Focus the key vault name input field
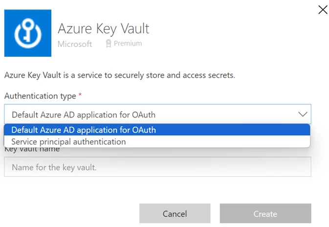Image resolution: width=329 pixels, height=227 pixels. pyautogui.click(x=157, y=167)
